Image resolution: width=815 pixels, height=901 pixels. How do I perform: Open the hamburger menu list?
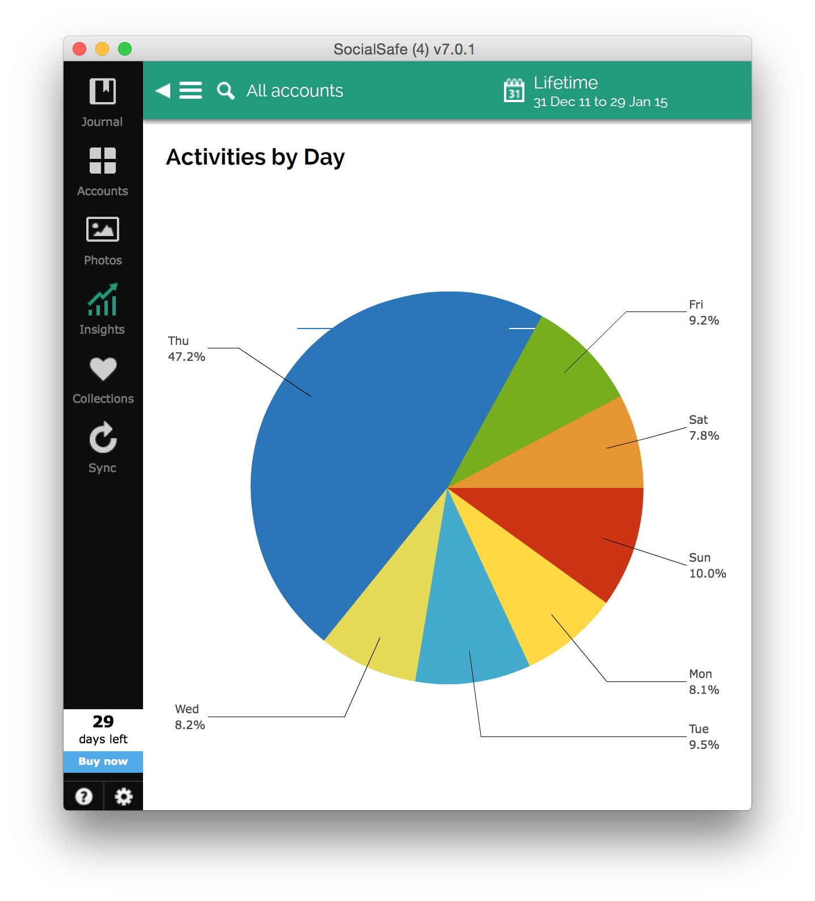(191, 91)
